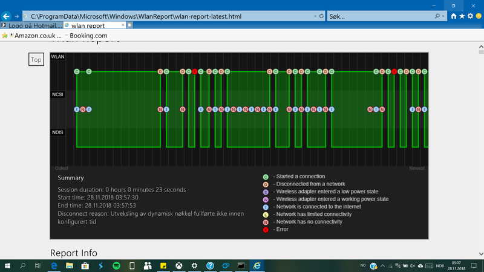This screenshot has width=484, height=272.
Task: Click into the Søk search field
Action: pos(381,16)
